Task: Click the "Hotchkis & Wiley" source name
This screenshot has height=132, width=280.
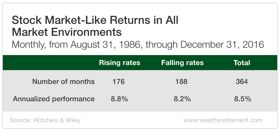Action: 57,120
